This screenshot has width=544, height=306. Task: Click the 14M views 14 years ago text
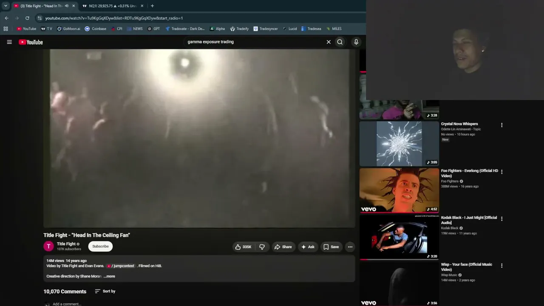click(x=66, y=261)
